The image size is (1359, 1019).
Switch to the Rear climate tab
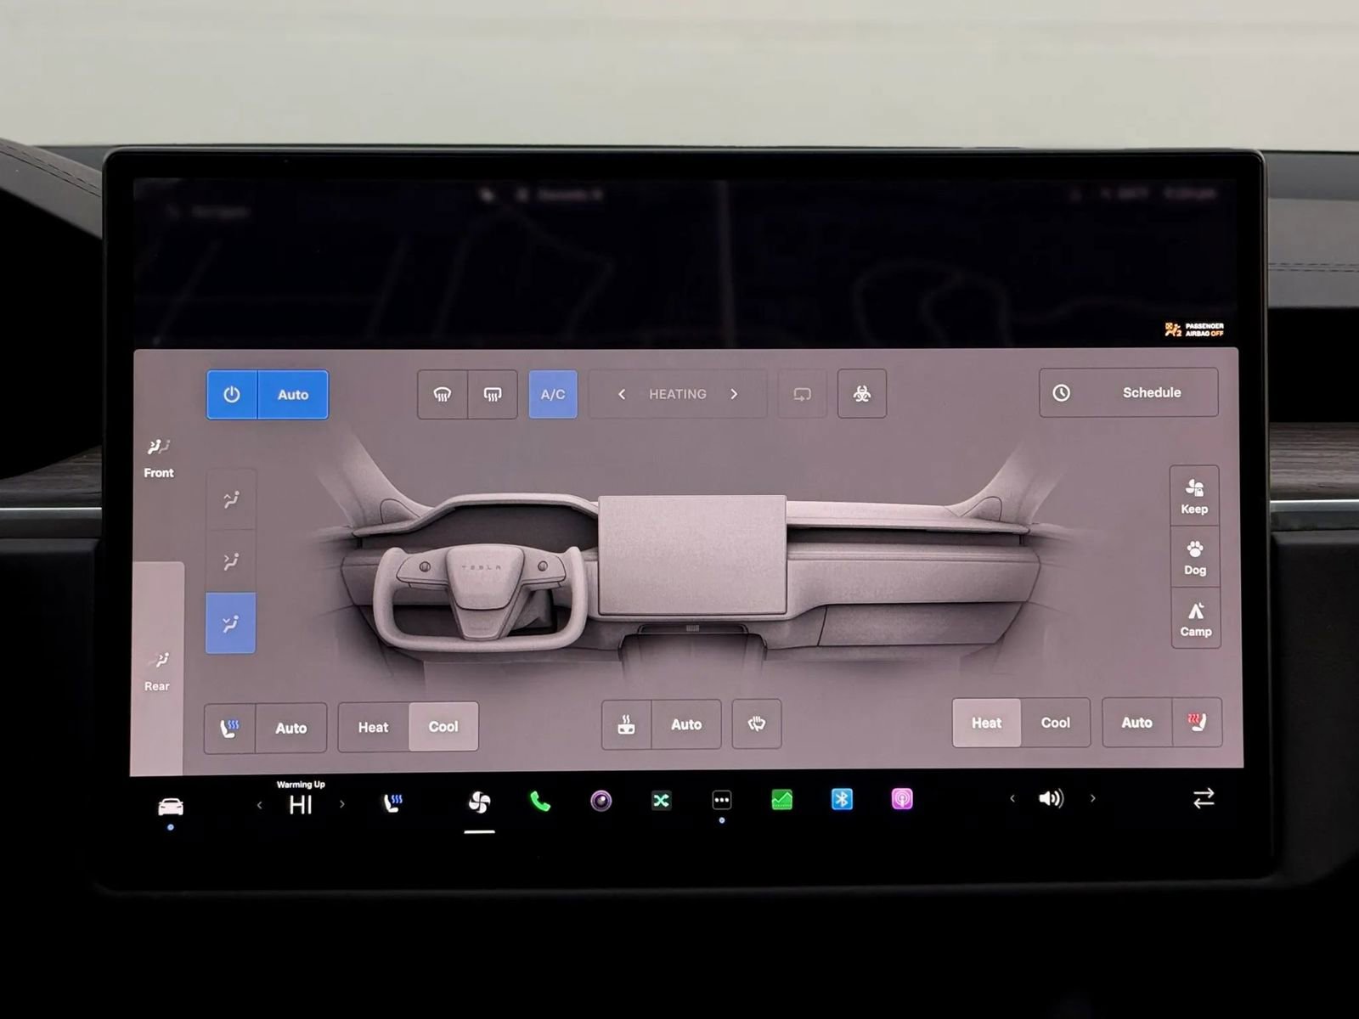click(x=158, y=671)
